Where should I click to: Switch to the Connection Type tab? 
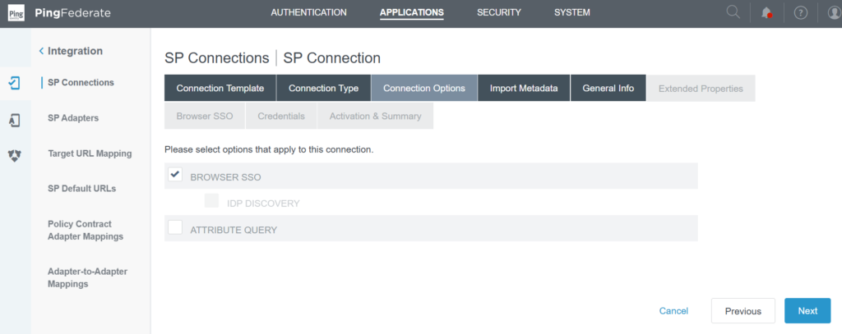(x=324, y=89)
